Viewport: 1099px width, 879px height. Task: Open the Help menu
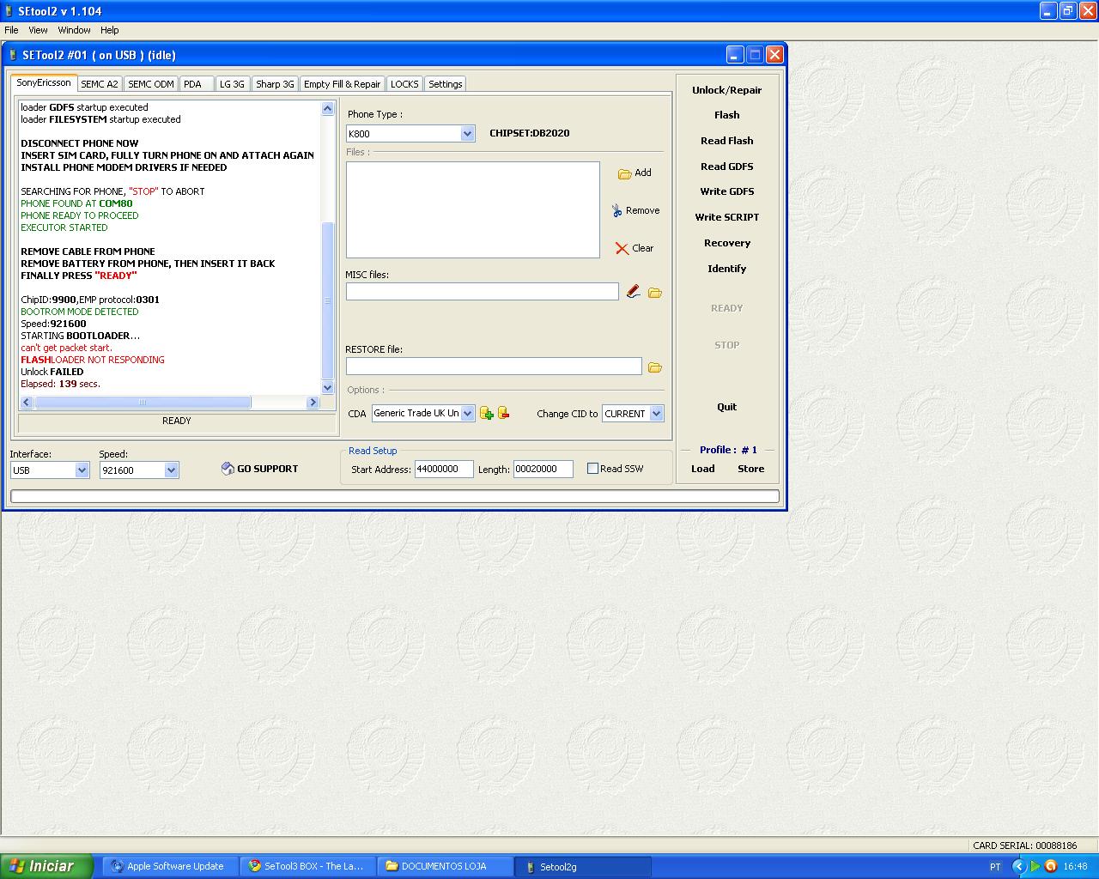[x=110, y=30]
